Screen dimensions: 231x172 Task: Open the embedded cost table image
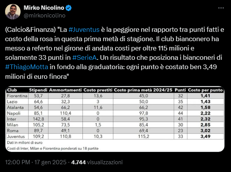pos(115,119)
